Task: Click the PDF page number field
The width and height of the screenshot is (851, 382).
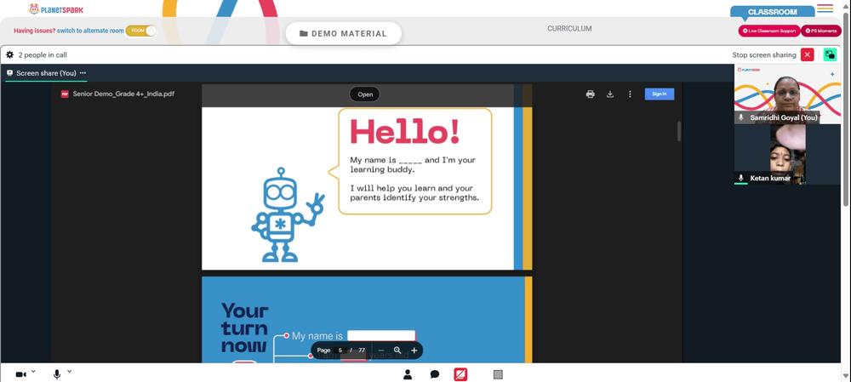Action: pos(340,351)
